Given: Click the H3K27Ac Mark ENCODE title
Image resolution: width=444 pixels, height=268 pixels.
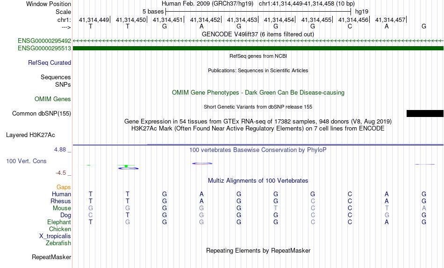Looking at the screenshot, I should click(258, 129).
